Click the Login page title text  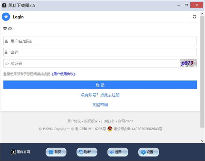[18, 17]
